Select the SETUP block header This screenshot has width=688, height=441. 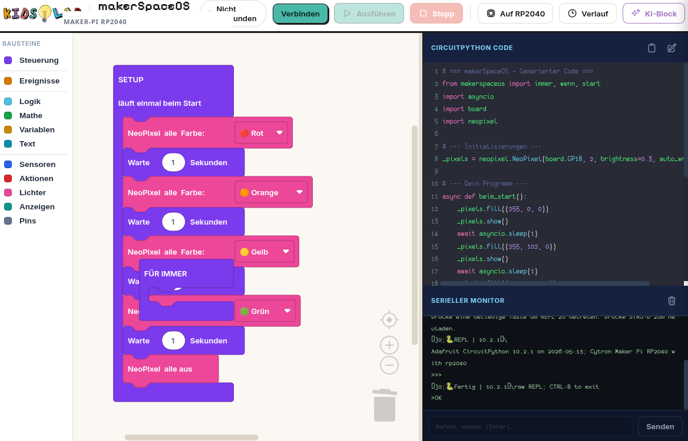tap(173, 91)
